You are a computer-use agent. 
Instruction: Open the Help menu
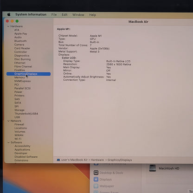[92, 15]
